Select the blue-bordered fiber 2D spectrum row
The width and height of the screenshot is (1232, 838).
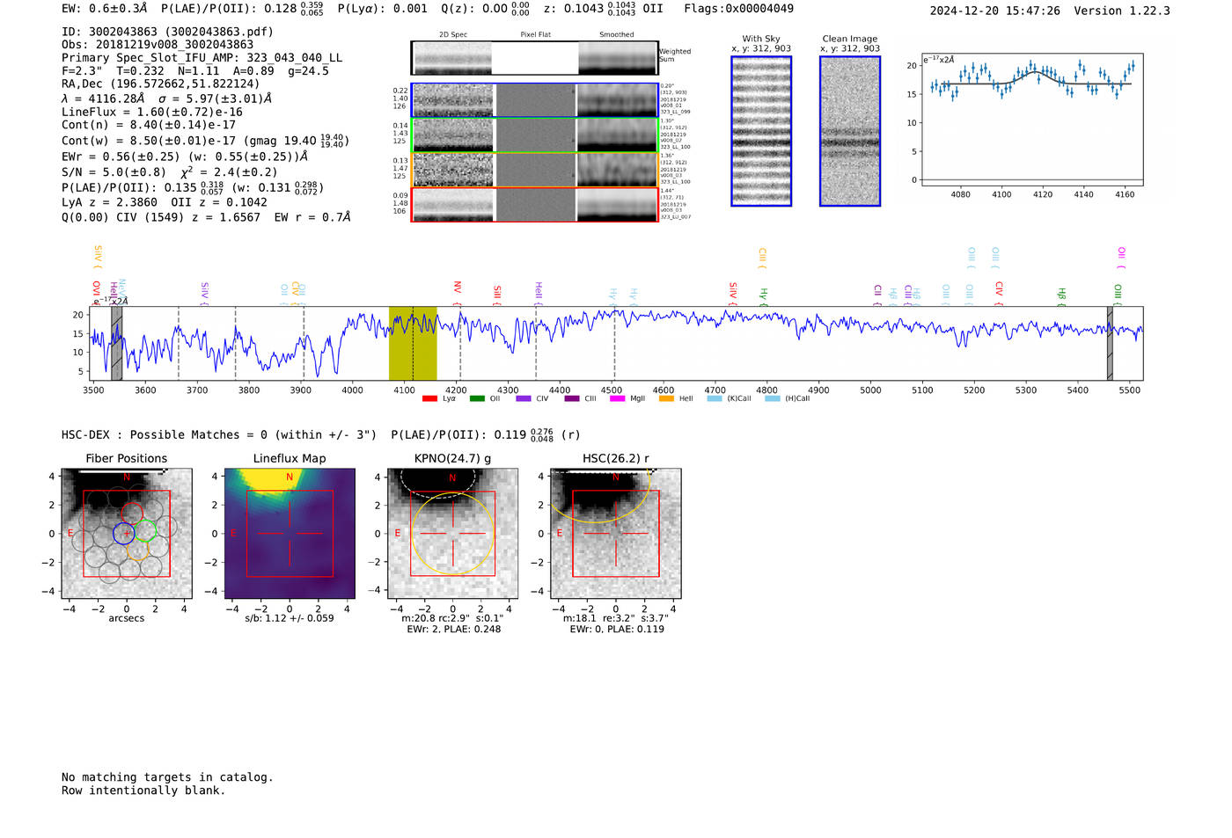534,100
